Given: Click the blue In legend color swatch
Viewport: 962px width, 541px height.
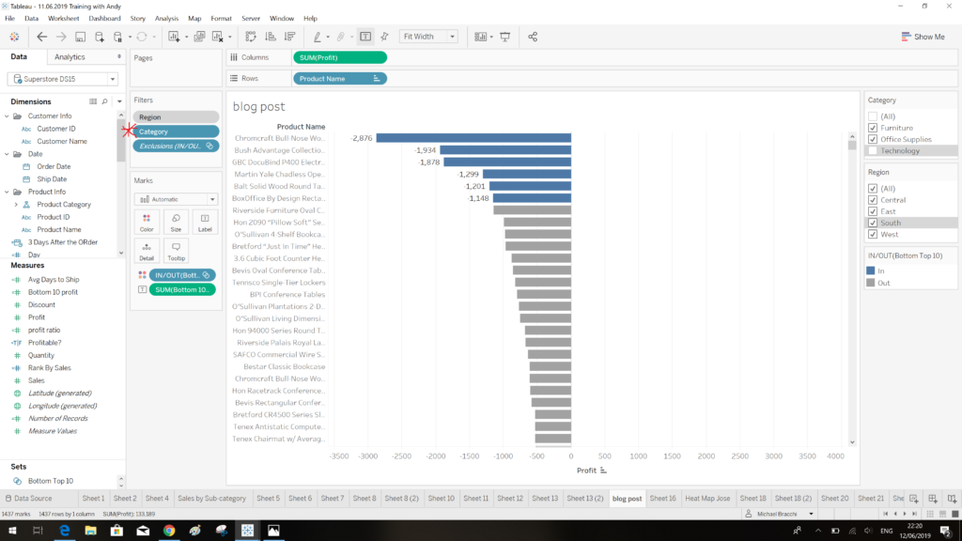Looking at the screenshot, I should tap(871, 270).
